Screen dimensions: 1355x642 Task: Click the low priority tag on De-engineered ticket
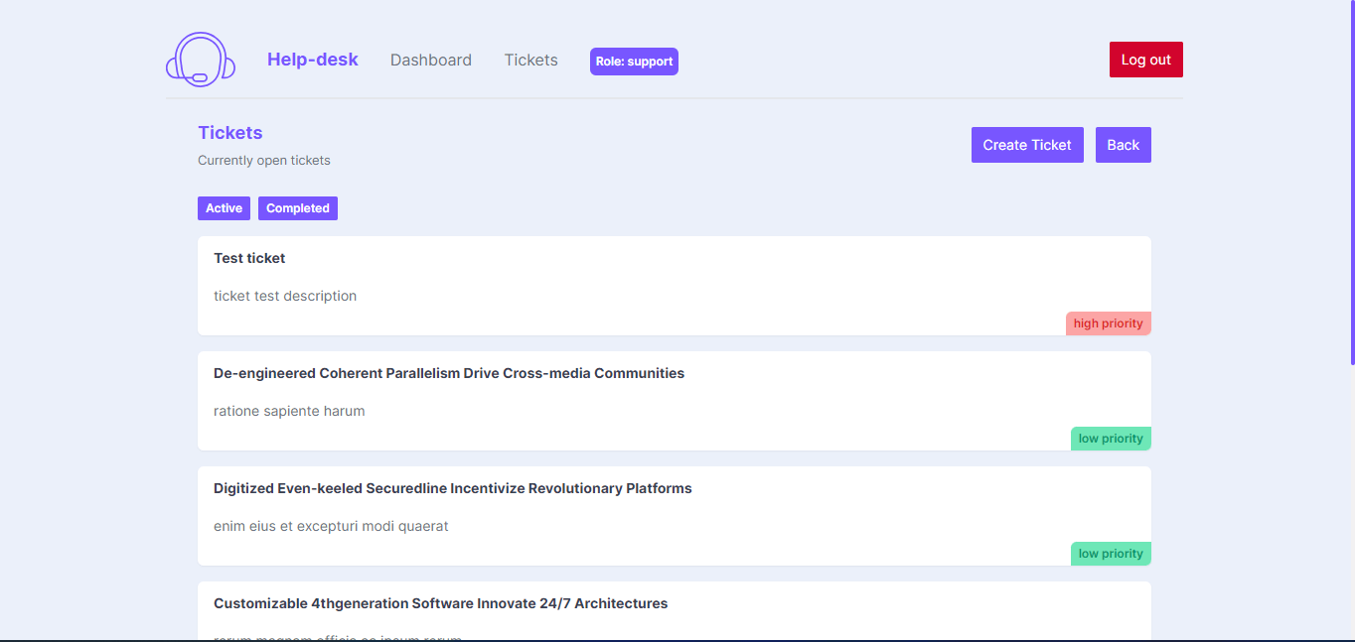1111,439
